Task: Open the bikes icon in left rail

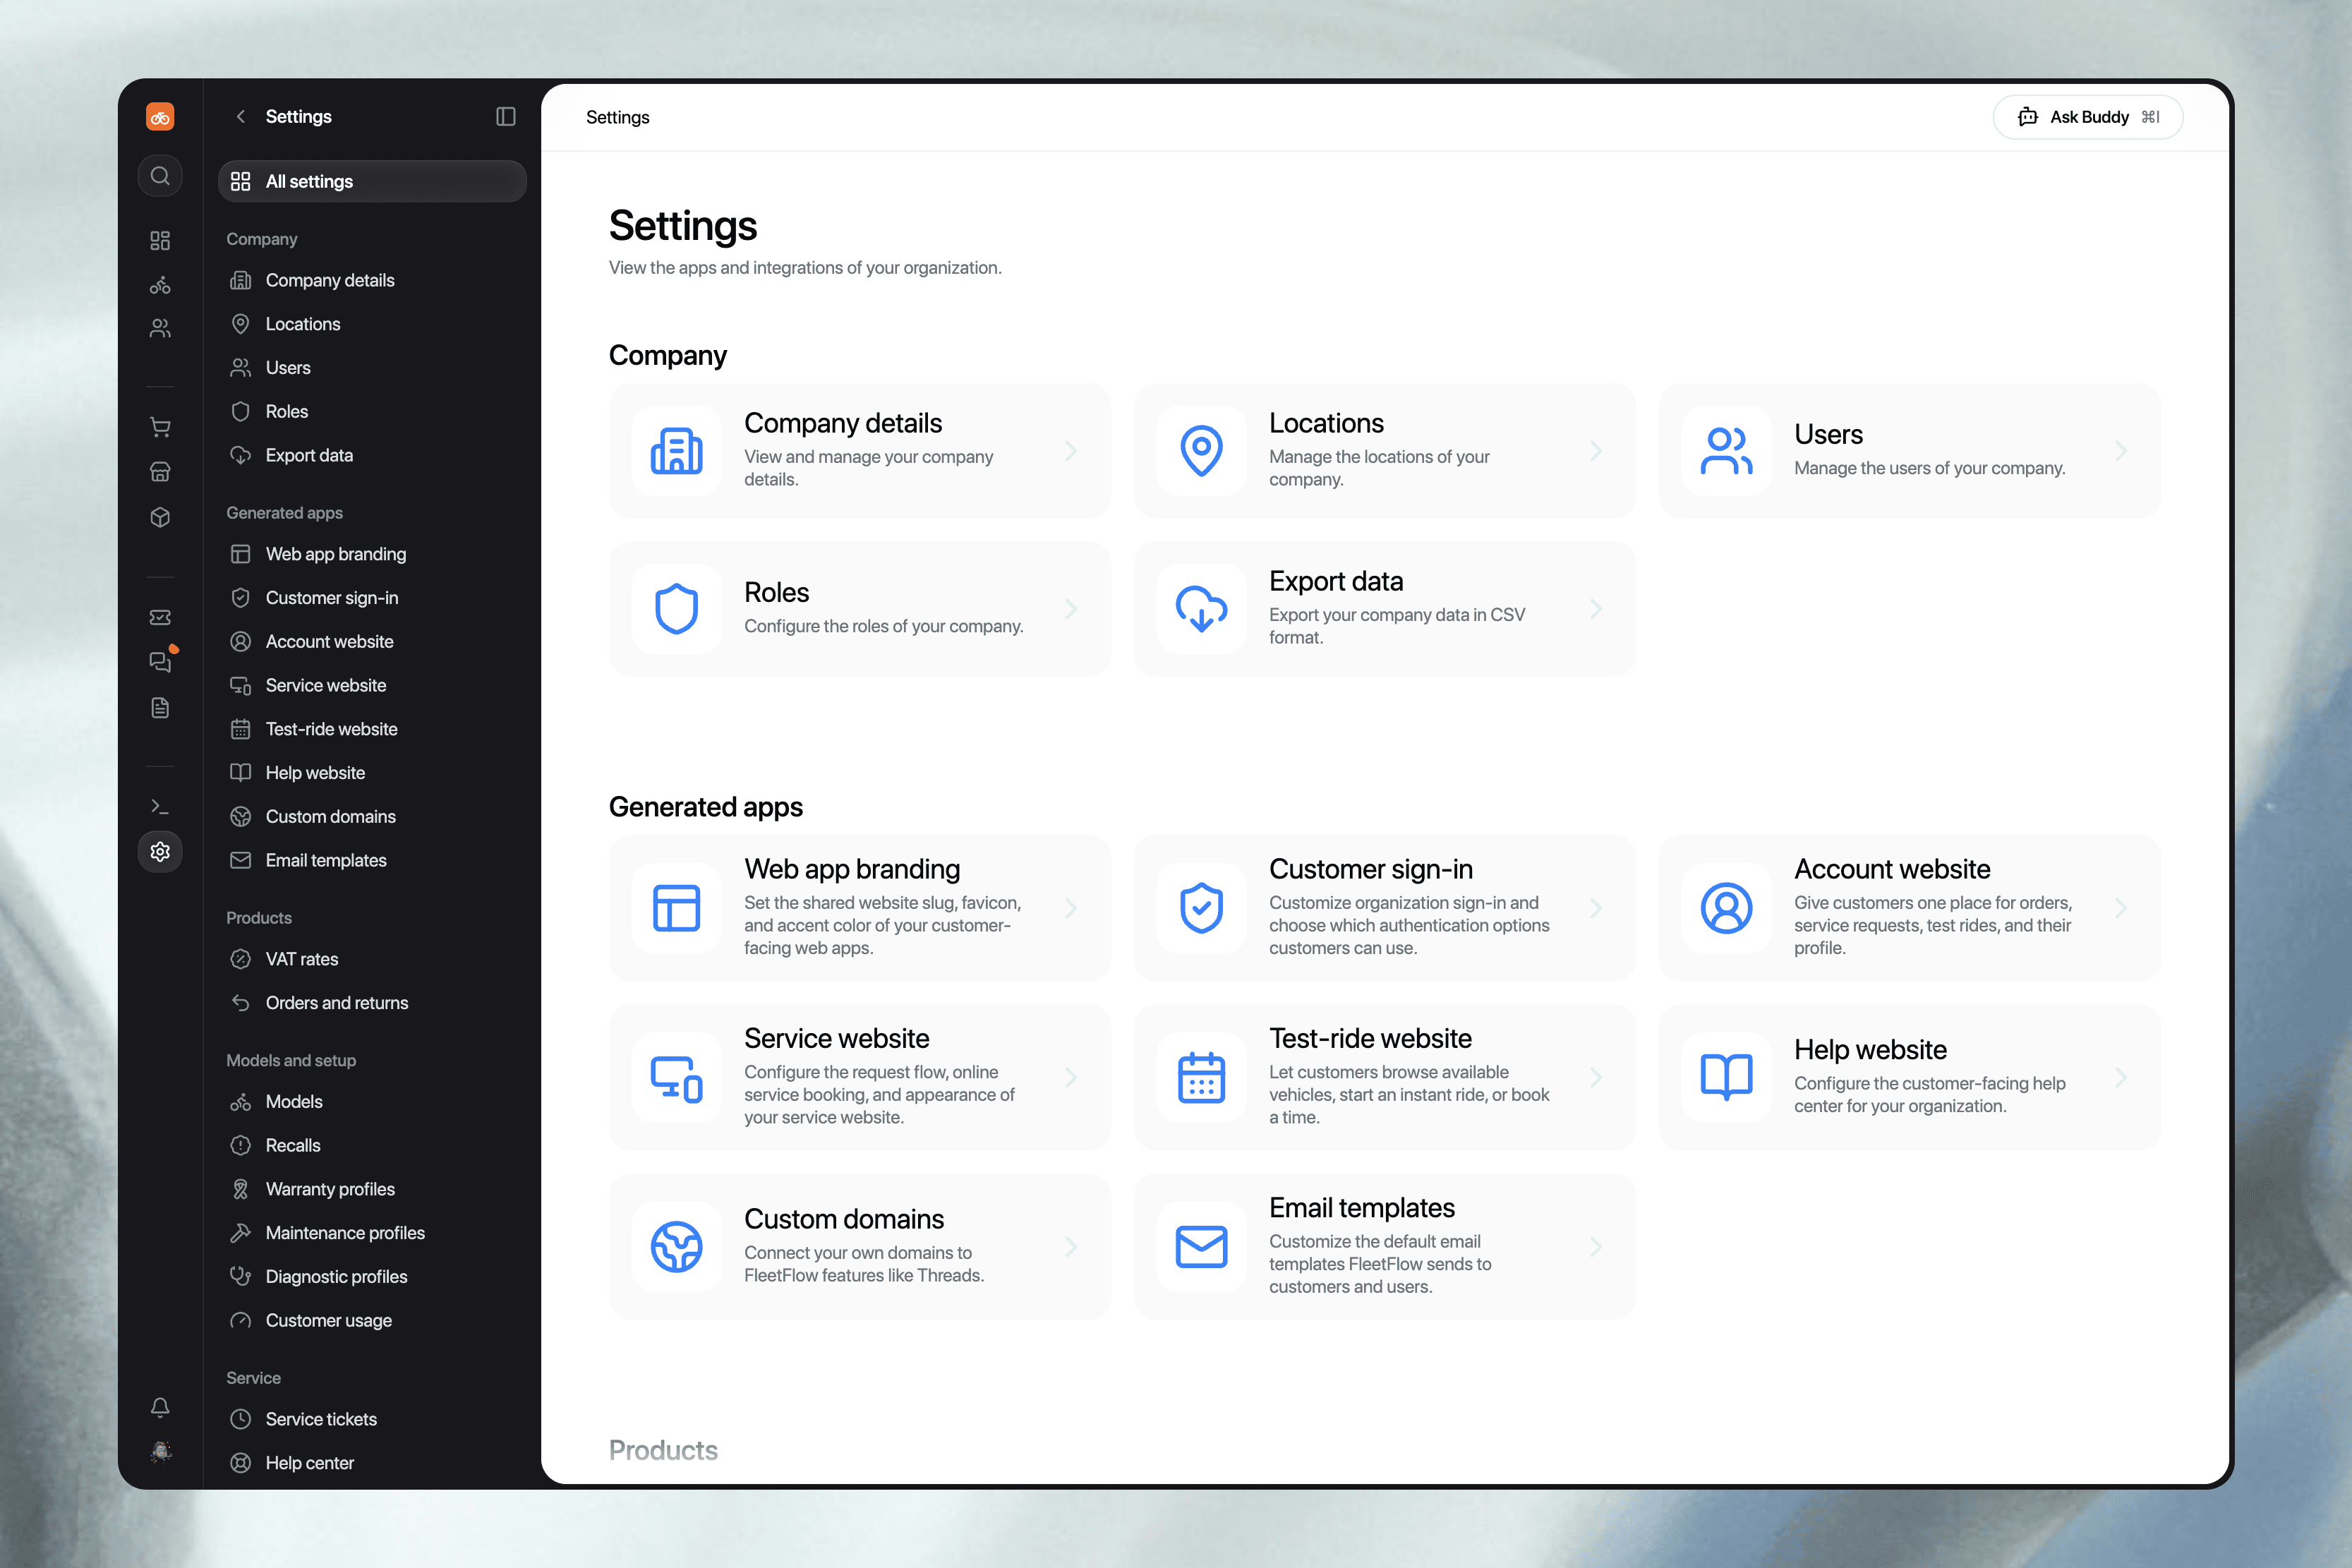Action: tap(160, 285)
